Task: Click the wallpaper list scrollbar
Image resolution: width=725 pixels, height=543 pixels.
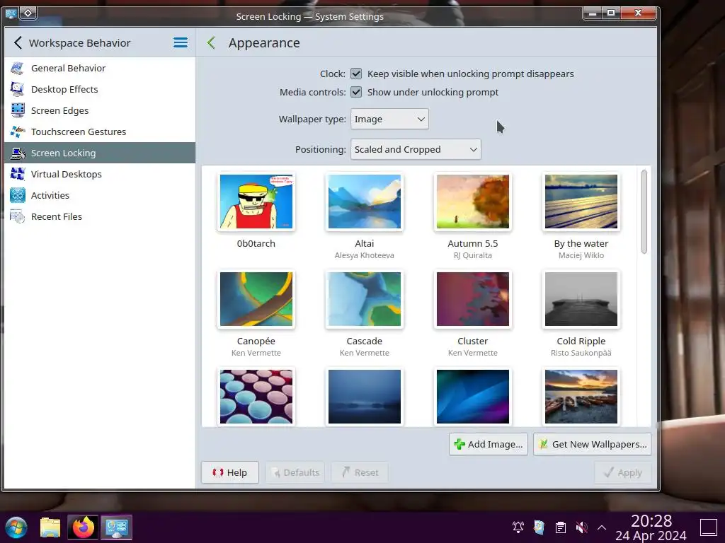Action: tap(644, 211)
